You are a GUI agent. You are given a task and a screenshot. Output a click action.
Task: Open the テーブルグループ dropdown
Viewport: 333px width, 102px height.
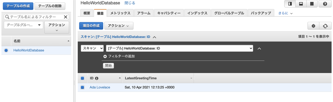click(x=23, y=25)
